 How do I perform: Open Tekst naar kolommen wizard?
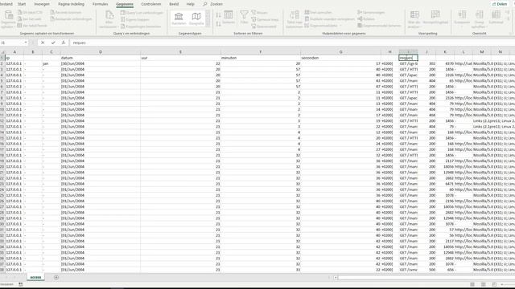(295, 19)
